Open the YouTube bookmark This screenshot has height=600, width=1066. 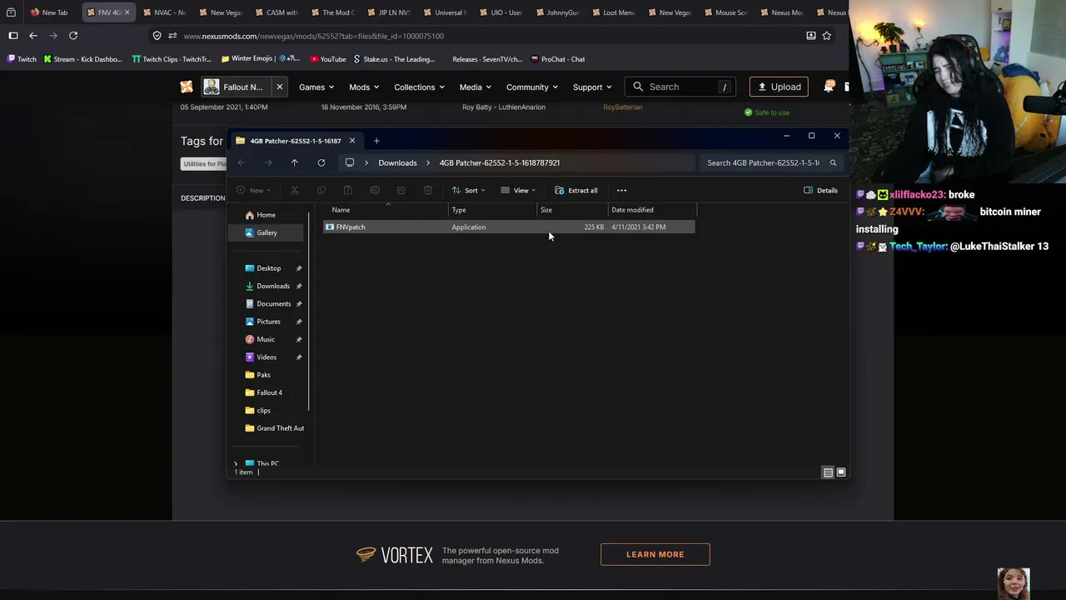point(327,59)
